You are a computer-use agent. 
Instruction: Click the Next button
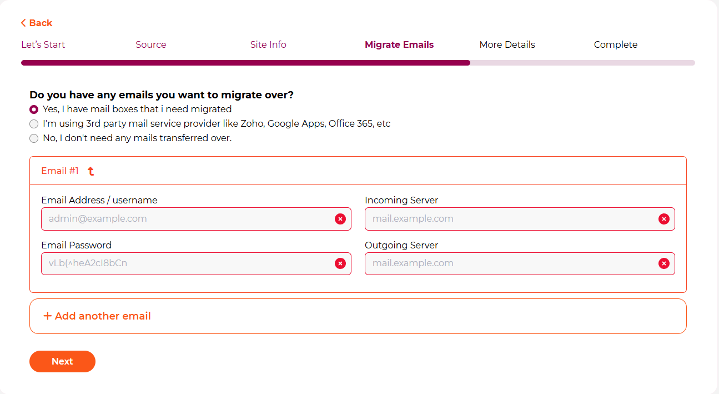pos(62,361)
